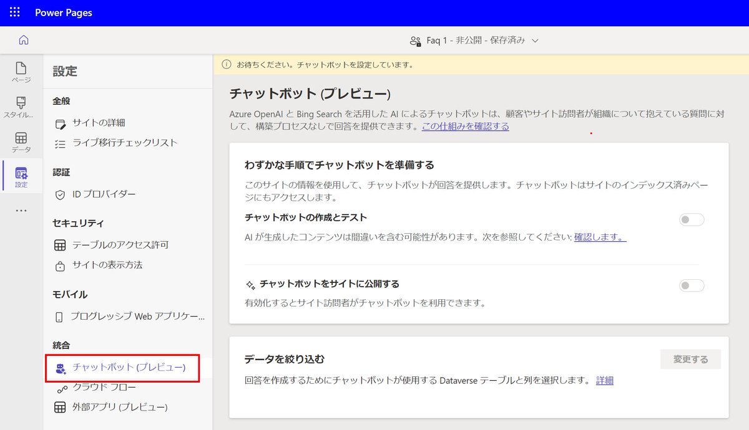Viewport: 749px width, 430px height.
Task: Click the 認証 section heading
Action: point(62,173)
